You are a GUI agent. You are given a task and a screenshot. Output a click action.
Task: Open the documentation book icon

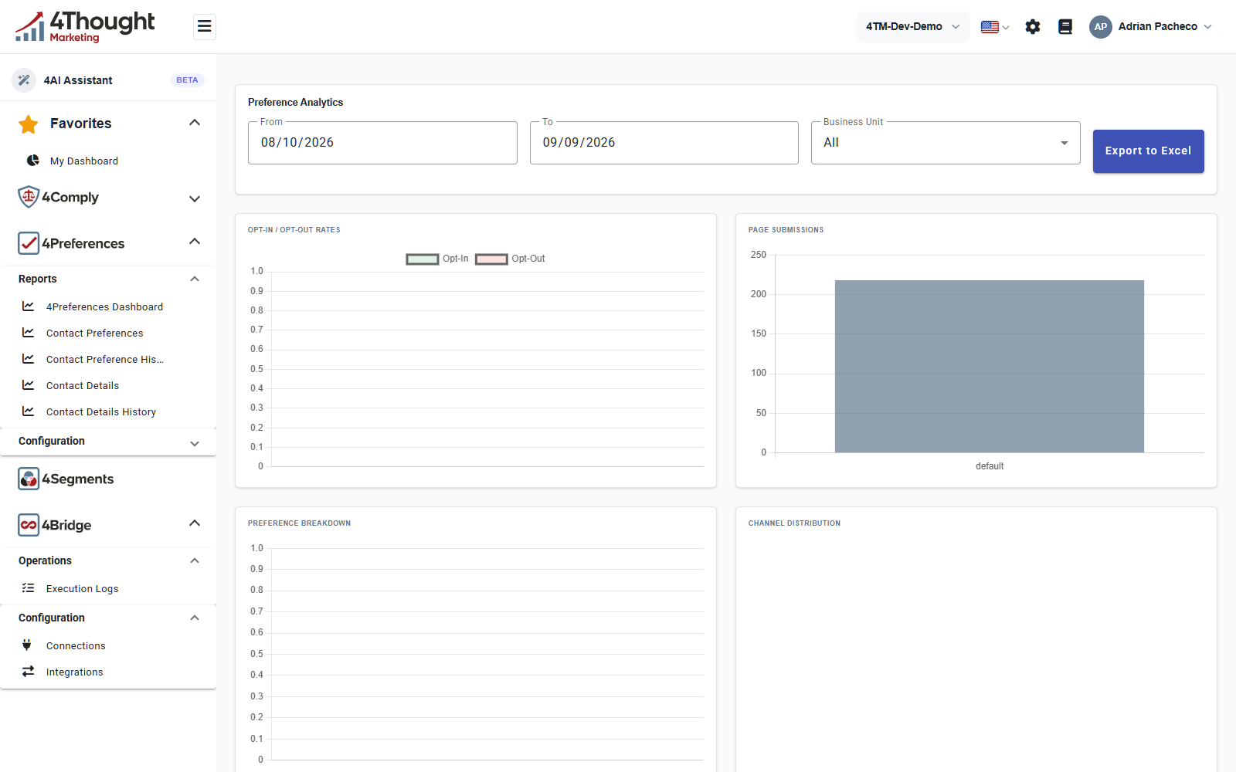[1065, 27]
